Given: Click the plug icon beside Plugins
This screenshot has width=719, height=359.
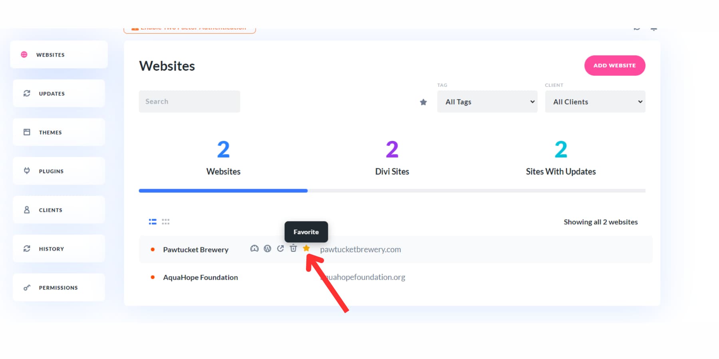Looking at the screenshot, I should pyautogui.click(x=27, y=171).
